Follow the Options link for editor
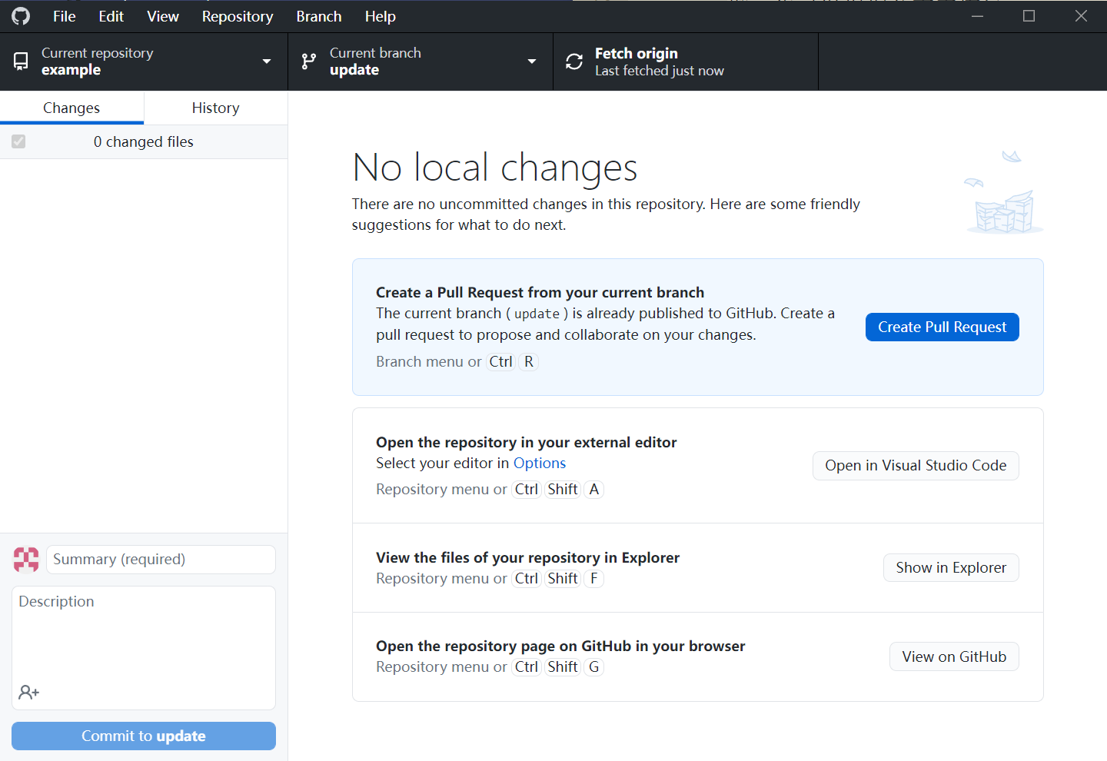1107x761 pixels. [540, 463]
